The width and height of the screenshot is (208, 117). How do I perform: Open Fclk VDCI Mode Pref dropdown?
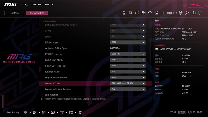[x=128, y=66]
